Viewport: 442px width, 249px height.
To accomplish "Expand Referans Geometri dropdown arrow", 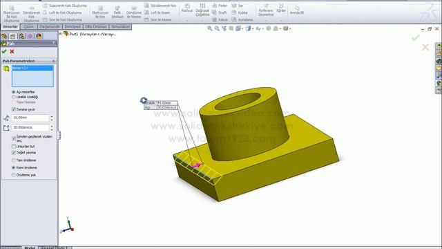I will [266, 21].
